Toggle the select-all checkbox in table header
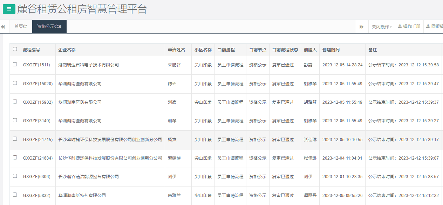Screen dimensions: 443x205 coord(15,49)
